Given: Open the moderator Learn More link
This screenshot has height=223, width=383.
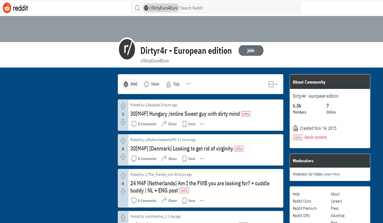Looking at the screenshot, I should coord(332,174).
